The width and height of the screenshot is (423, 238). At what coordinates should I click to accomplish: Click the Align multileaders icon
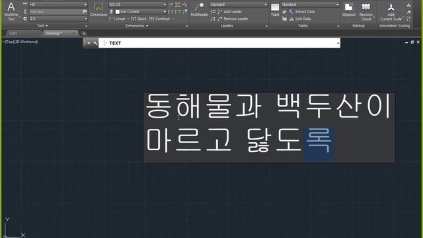pyautogui.click(x=213, y=12)
